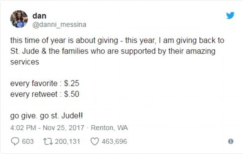Click the word 'services' in the tweet

[25, 62]
